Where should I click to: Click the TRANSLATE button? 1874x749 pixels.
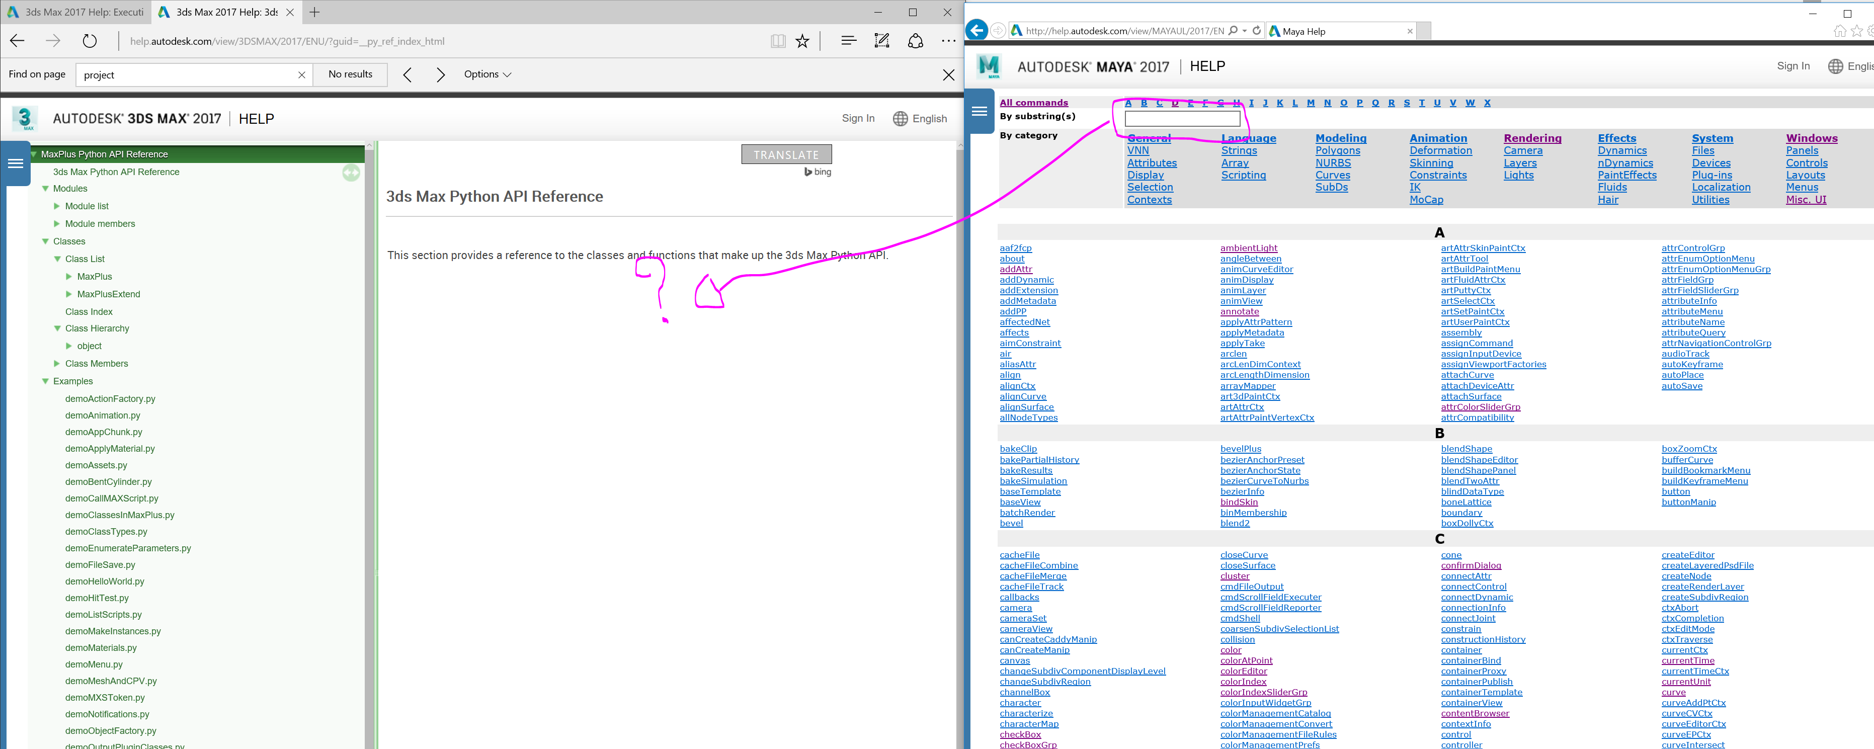coord(786,155)
